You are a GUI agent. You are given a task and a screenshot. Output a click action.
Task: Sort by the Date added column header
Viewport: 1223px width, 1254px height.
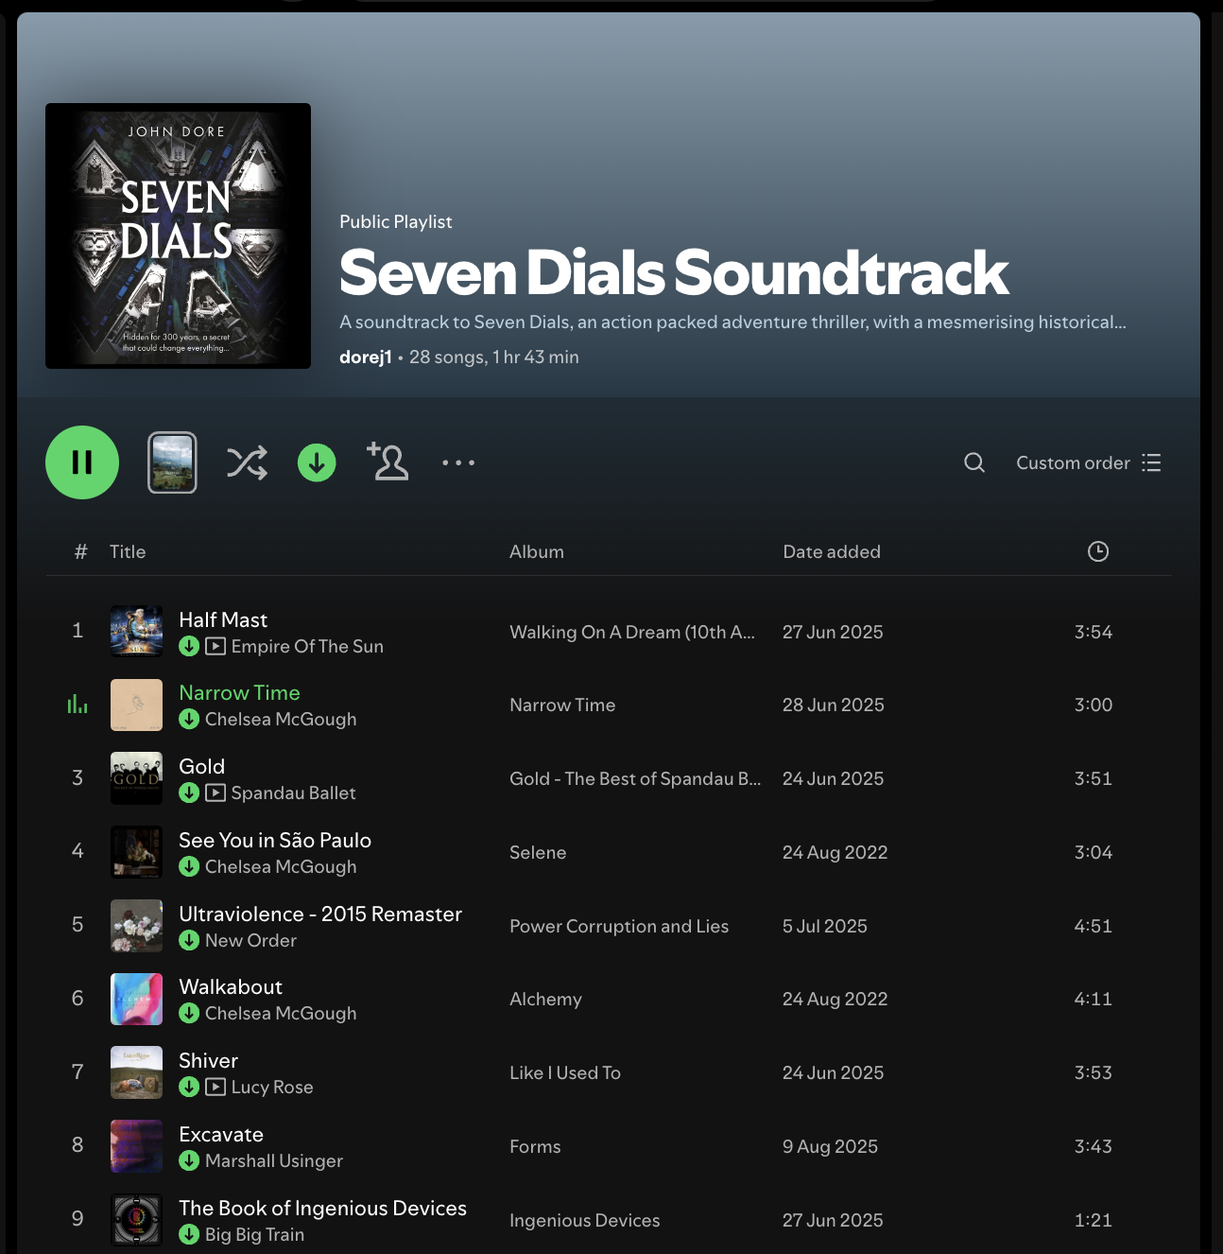(x=832, y=551)
